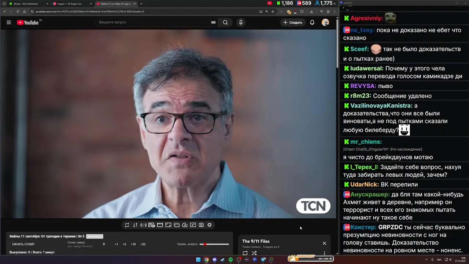The height and width of the screenshot is (264, 469).
Task: Open the browser home page
Action: [x=25, y=11]
